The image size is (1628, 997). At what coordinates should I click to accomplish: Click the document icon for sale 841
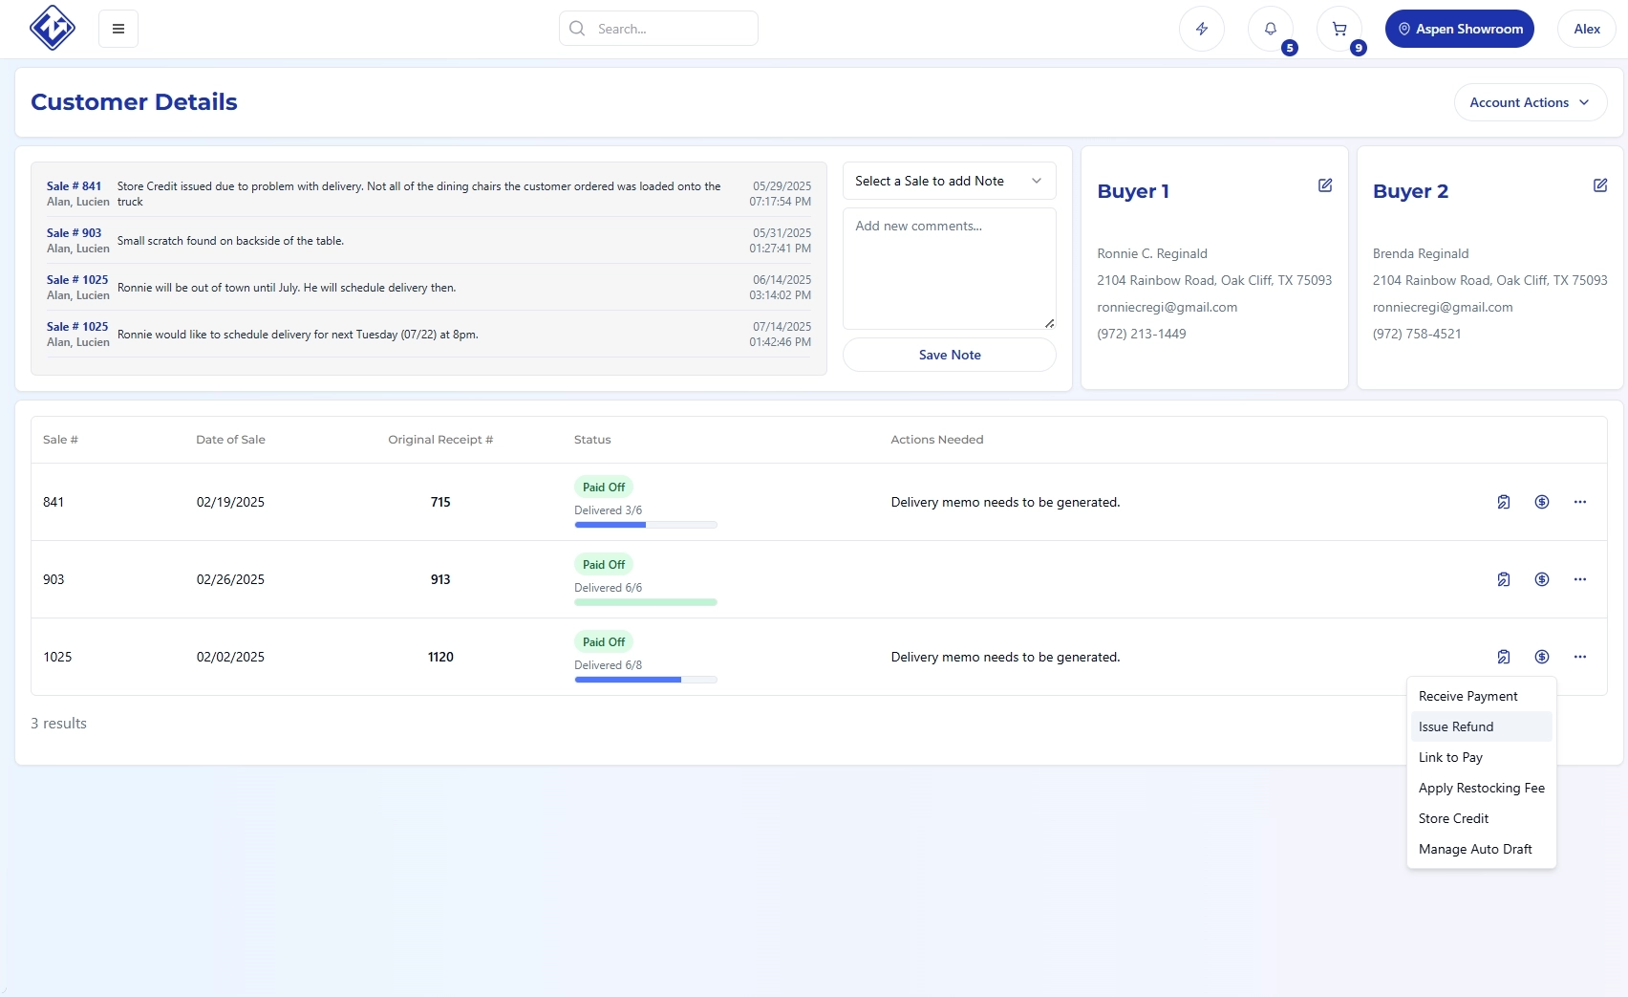point(1503,502)
